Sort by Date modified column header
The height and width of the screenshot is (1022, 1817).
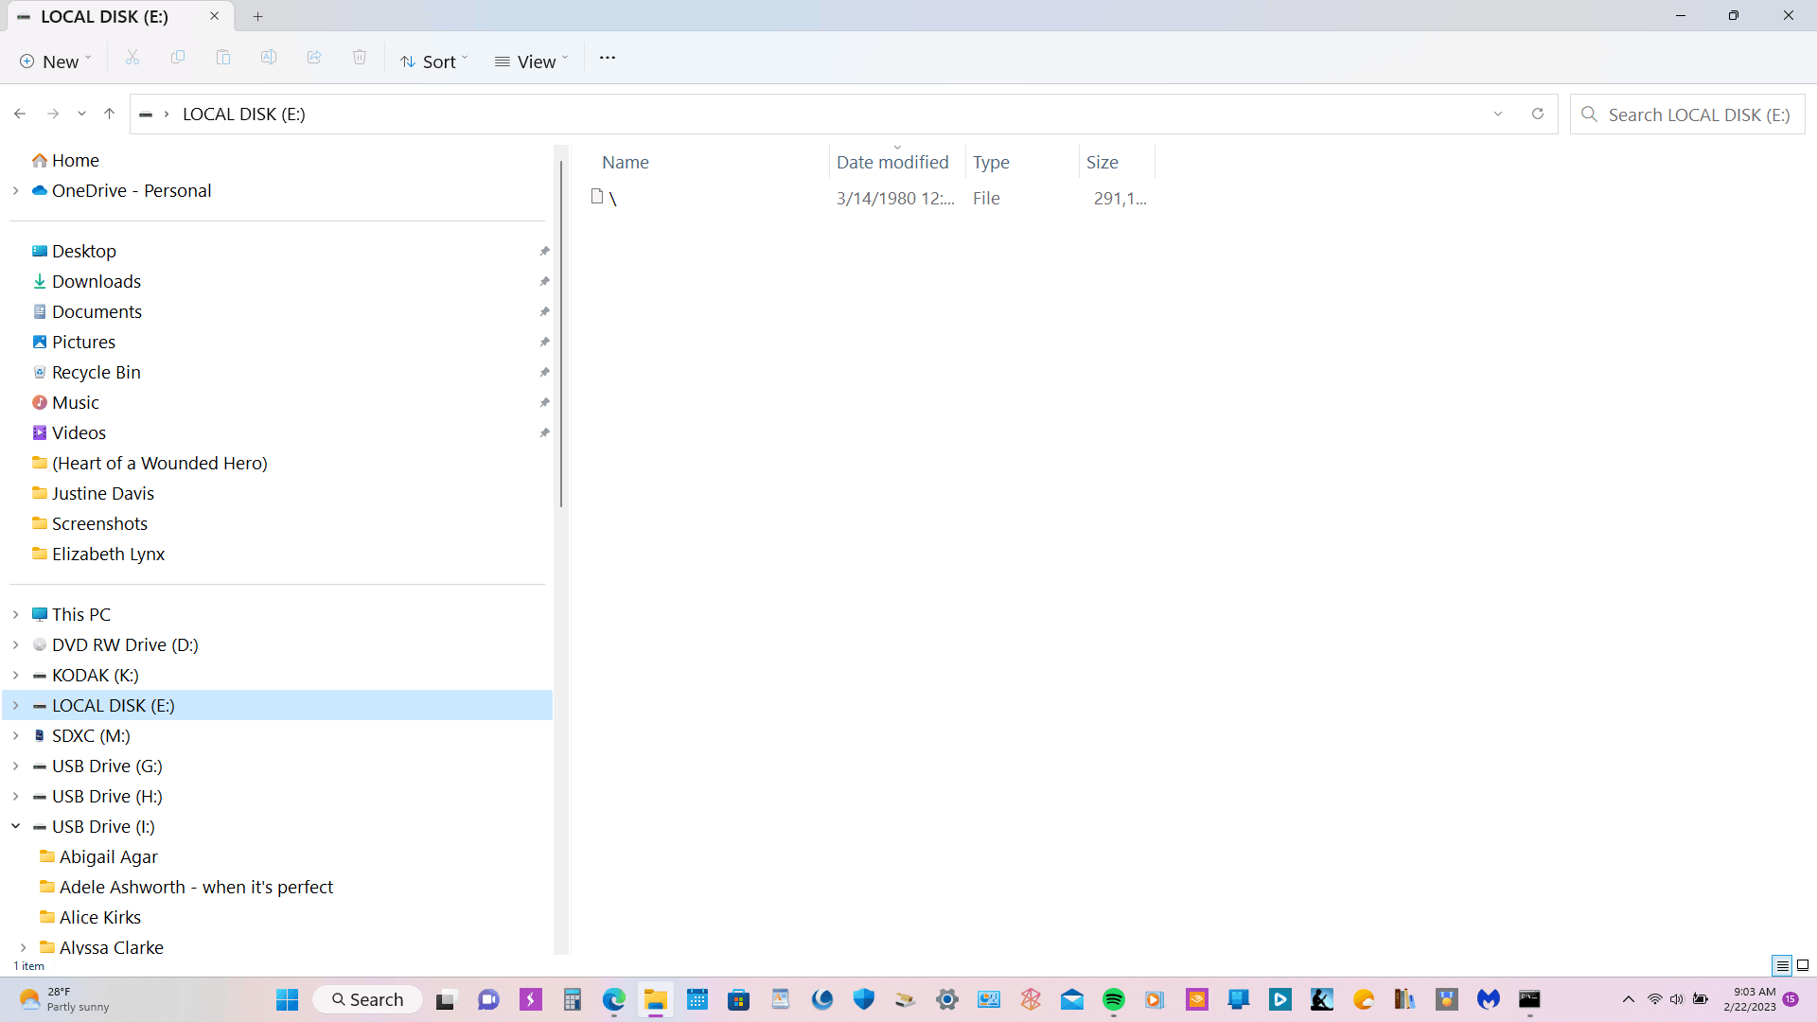pyautogui.click(x=891, y=162)
